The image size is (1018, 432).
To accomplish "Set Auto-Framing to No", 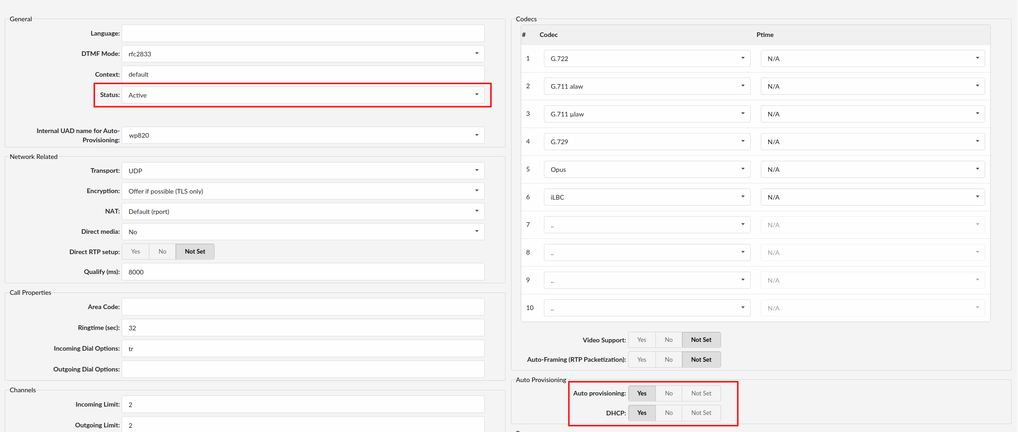I will [669, 360].
